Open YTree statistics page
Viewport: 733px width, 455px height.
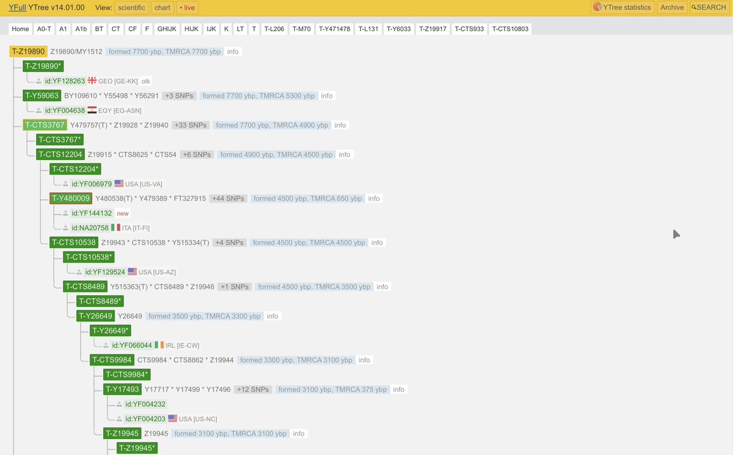click(x=622, y=7)
